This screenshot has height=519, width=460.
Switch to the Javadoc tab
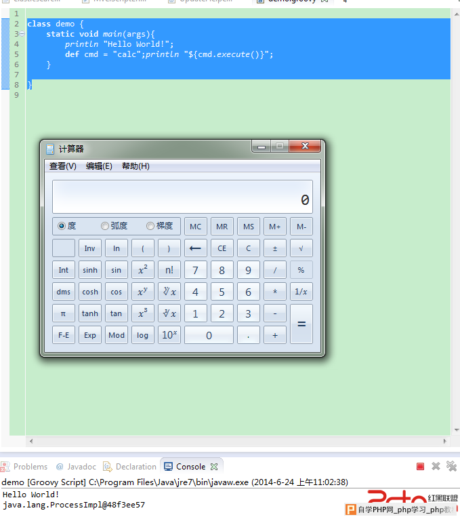click(x=77, y=467)
